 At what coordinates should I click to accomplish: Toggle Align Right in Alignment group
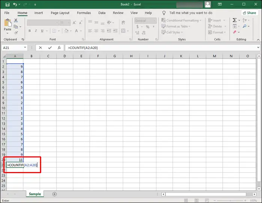(103, 31)
